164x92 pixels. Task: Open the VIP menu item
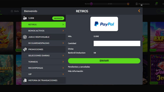point(44,74)
